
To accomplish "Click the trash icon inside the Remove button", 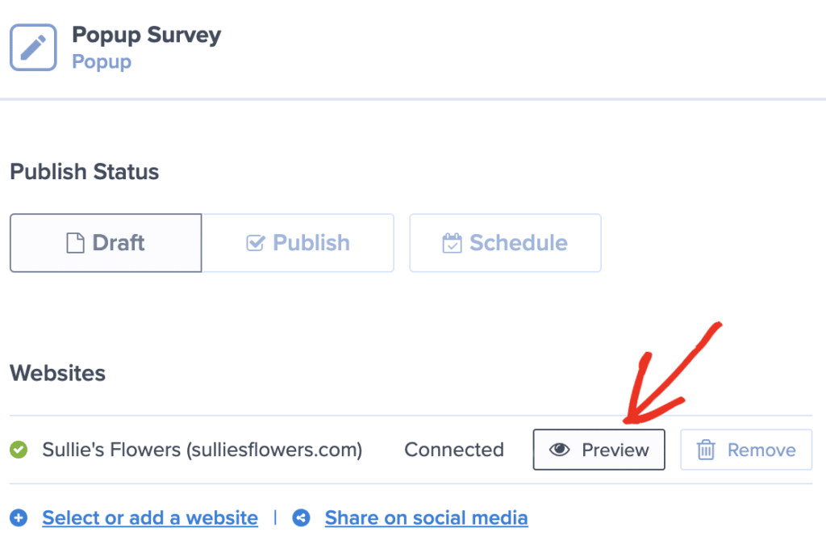I will coord(707,450).
